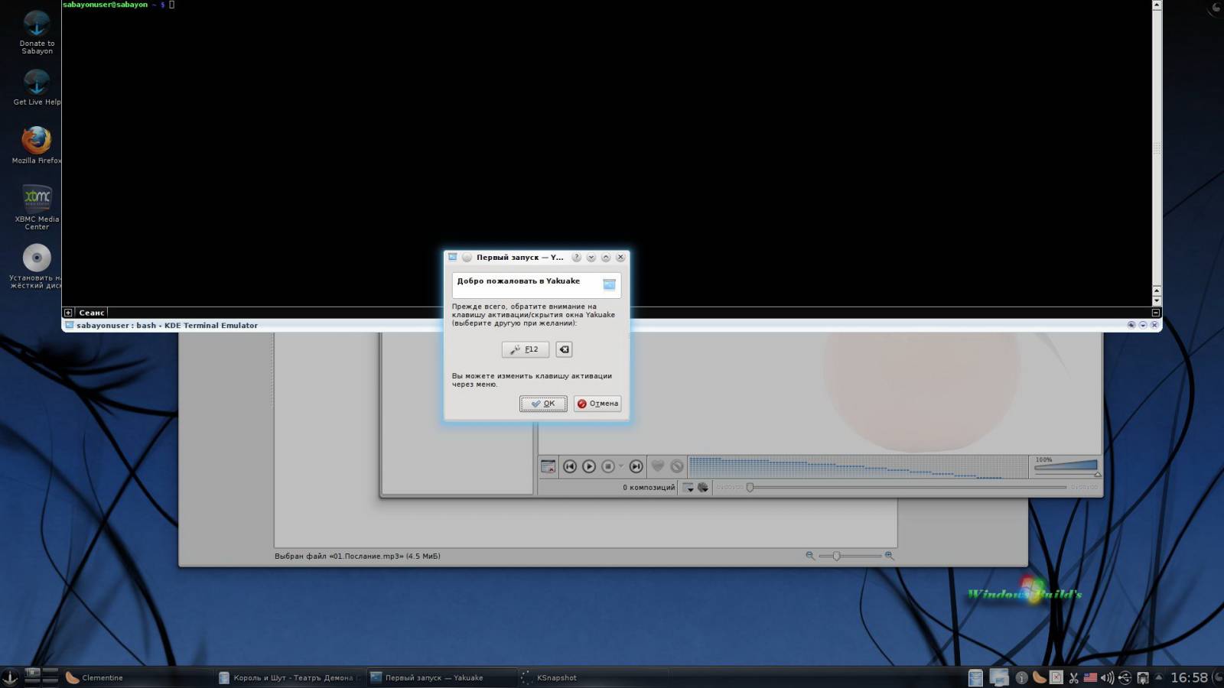Click the virtual desktop pager in the panel
The image size is (1224, 688).
point(41,676)
